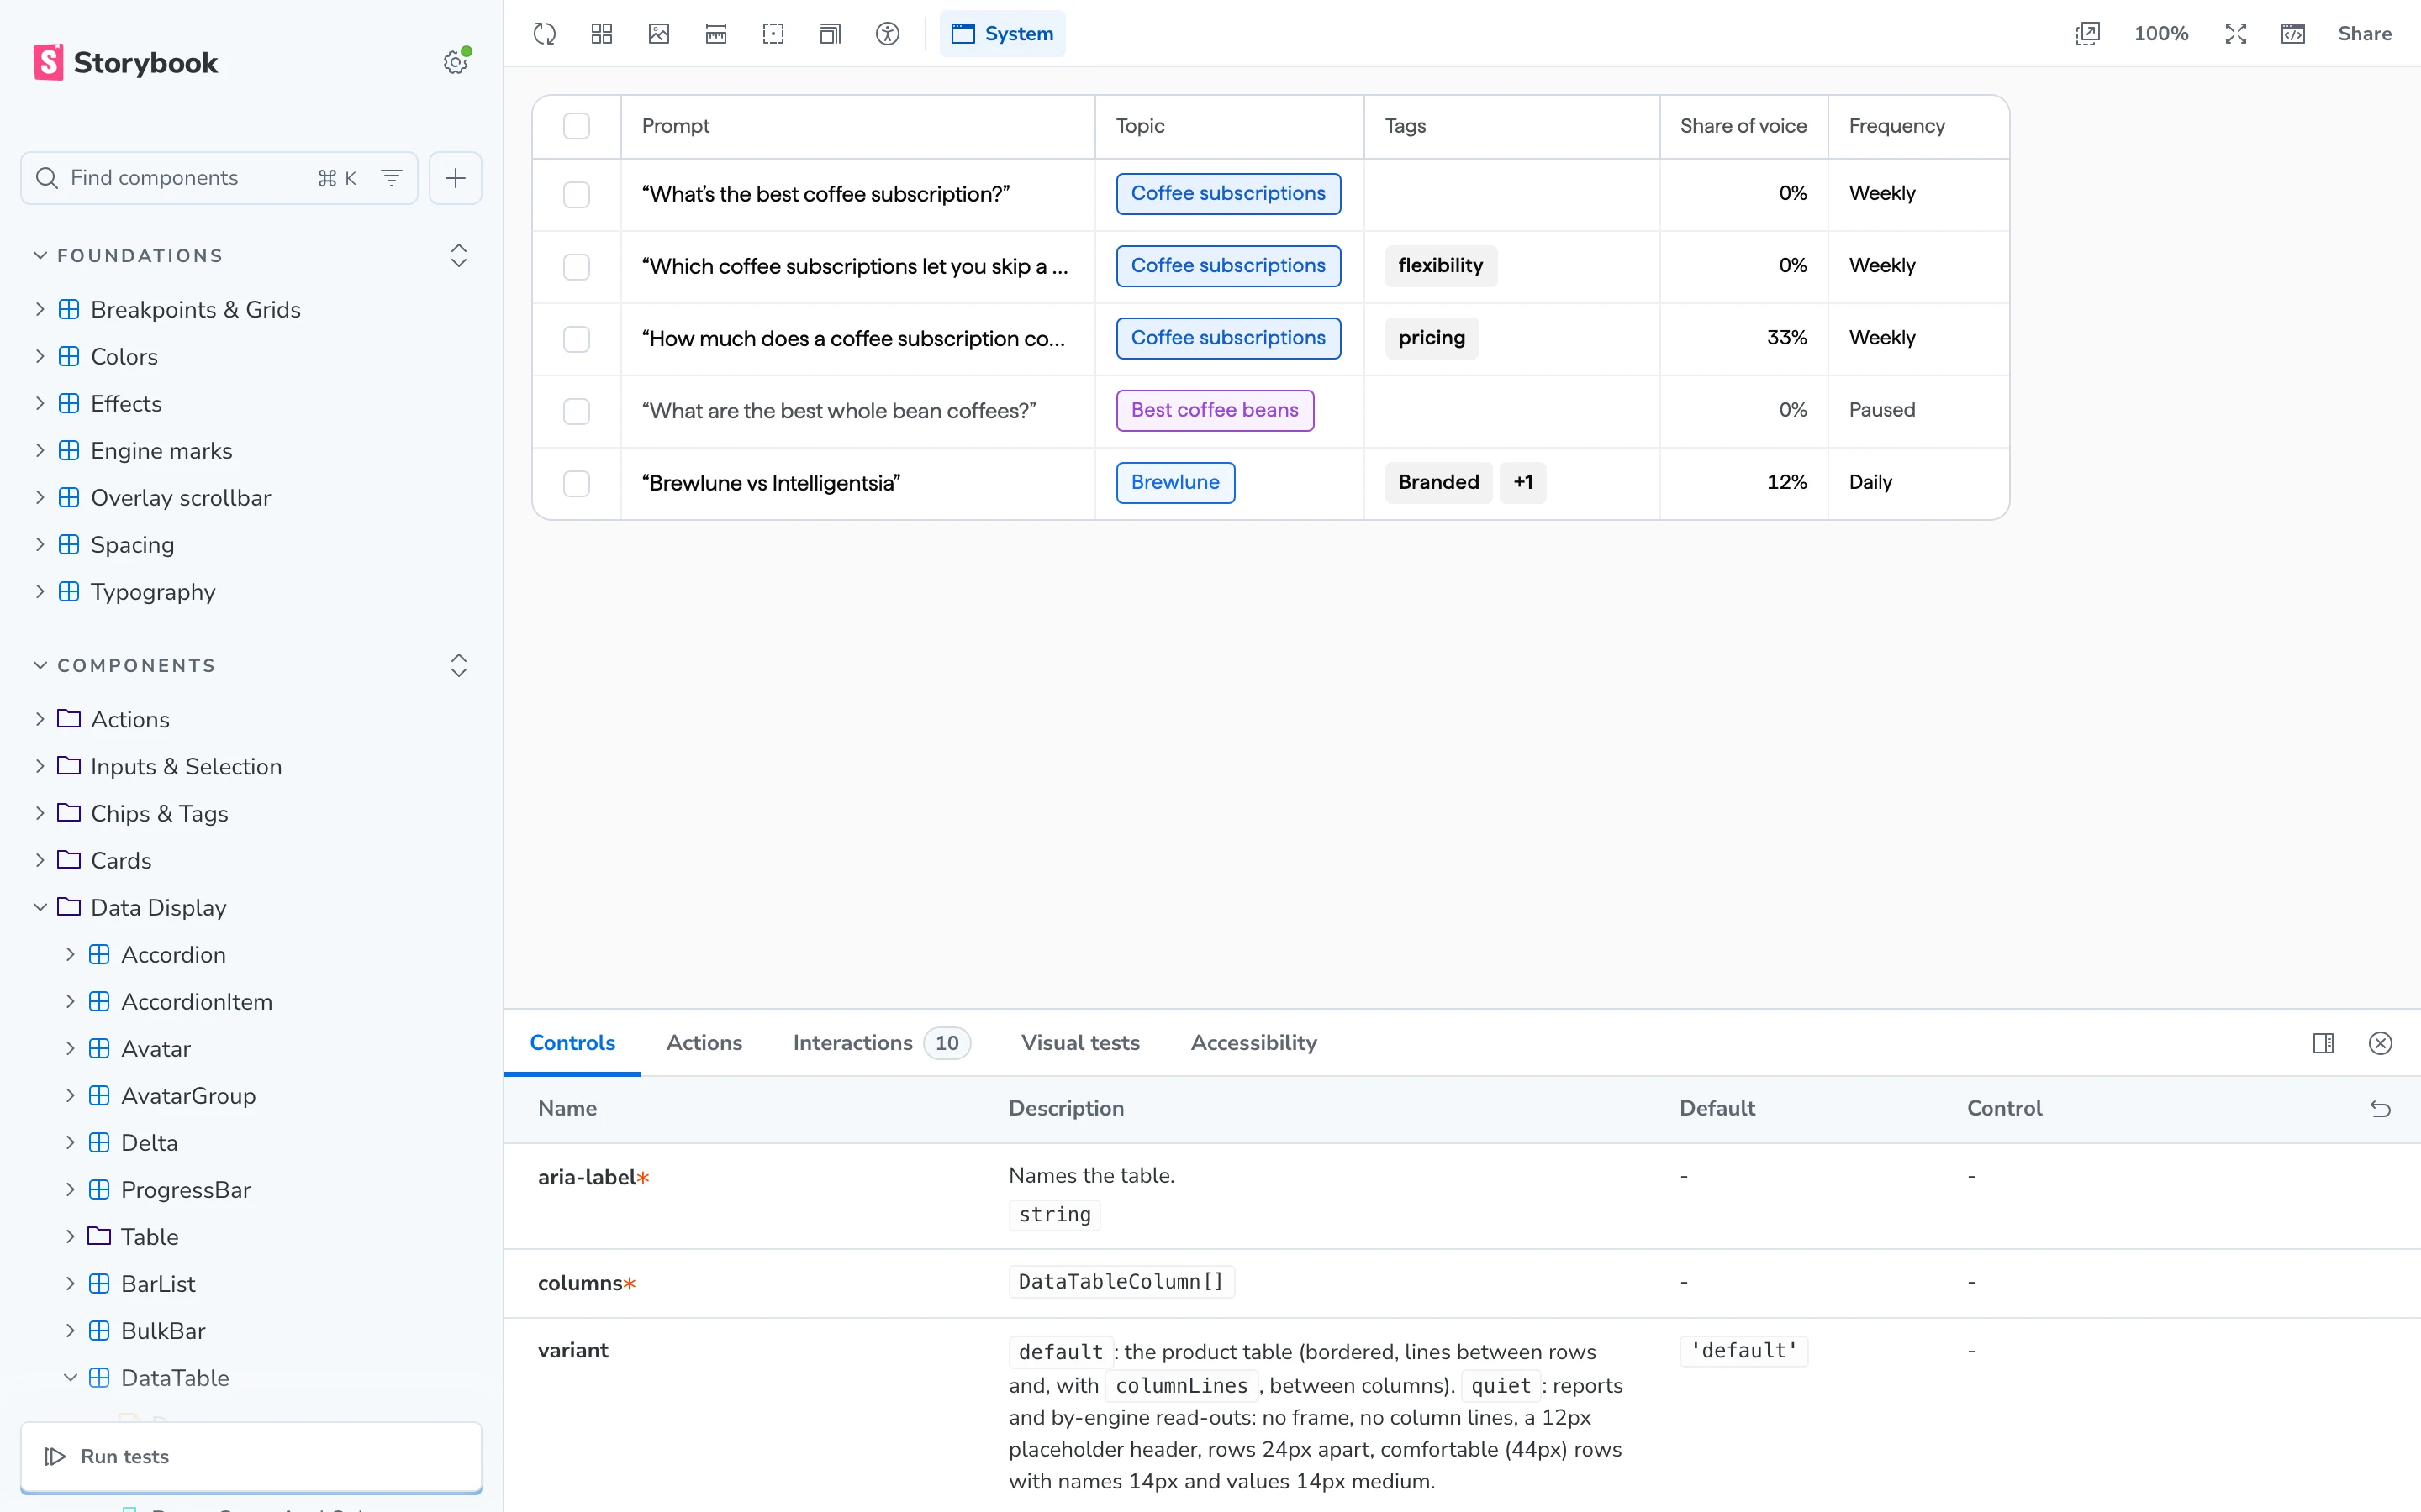
Task: Enable the measure ruler tool icon
Action: pos(716,34)
